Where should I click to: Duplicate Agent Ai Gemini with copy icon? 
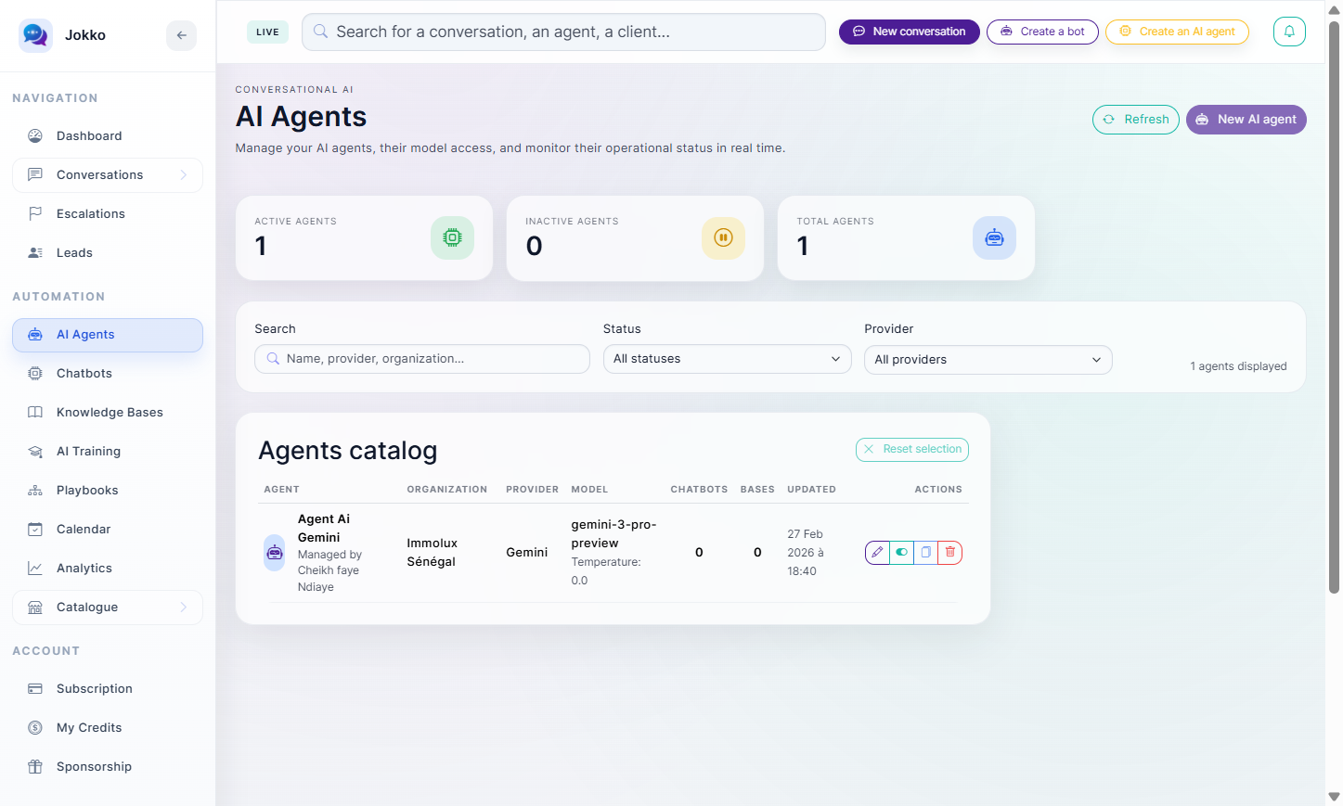pos(925,553)
